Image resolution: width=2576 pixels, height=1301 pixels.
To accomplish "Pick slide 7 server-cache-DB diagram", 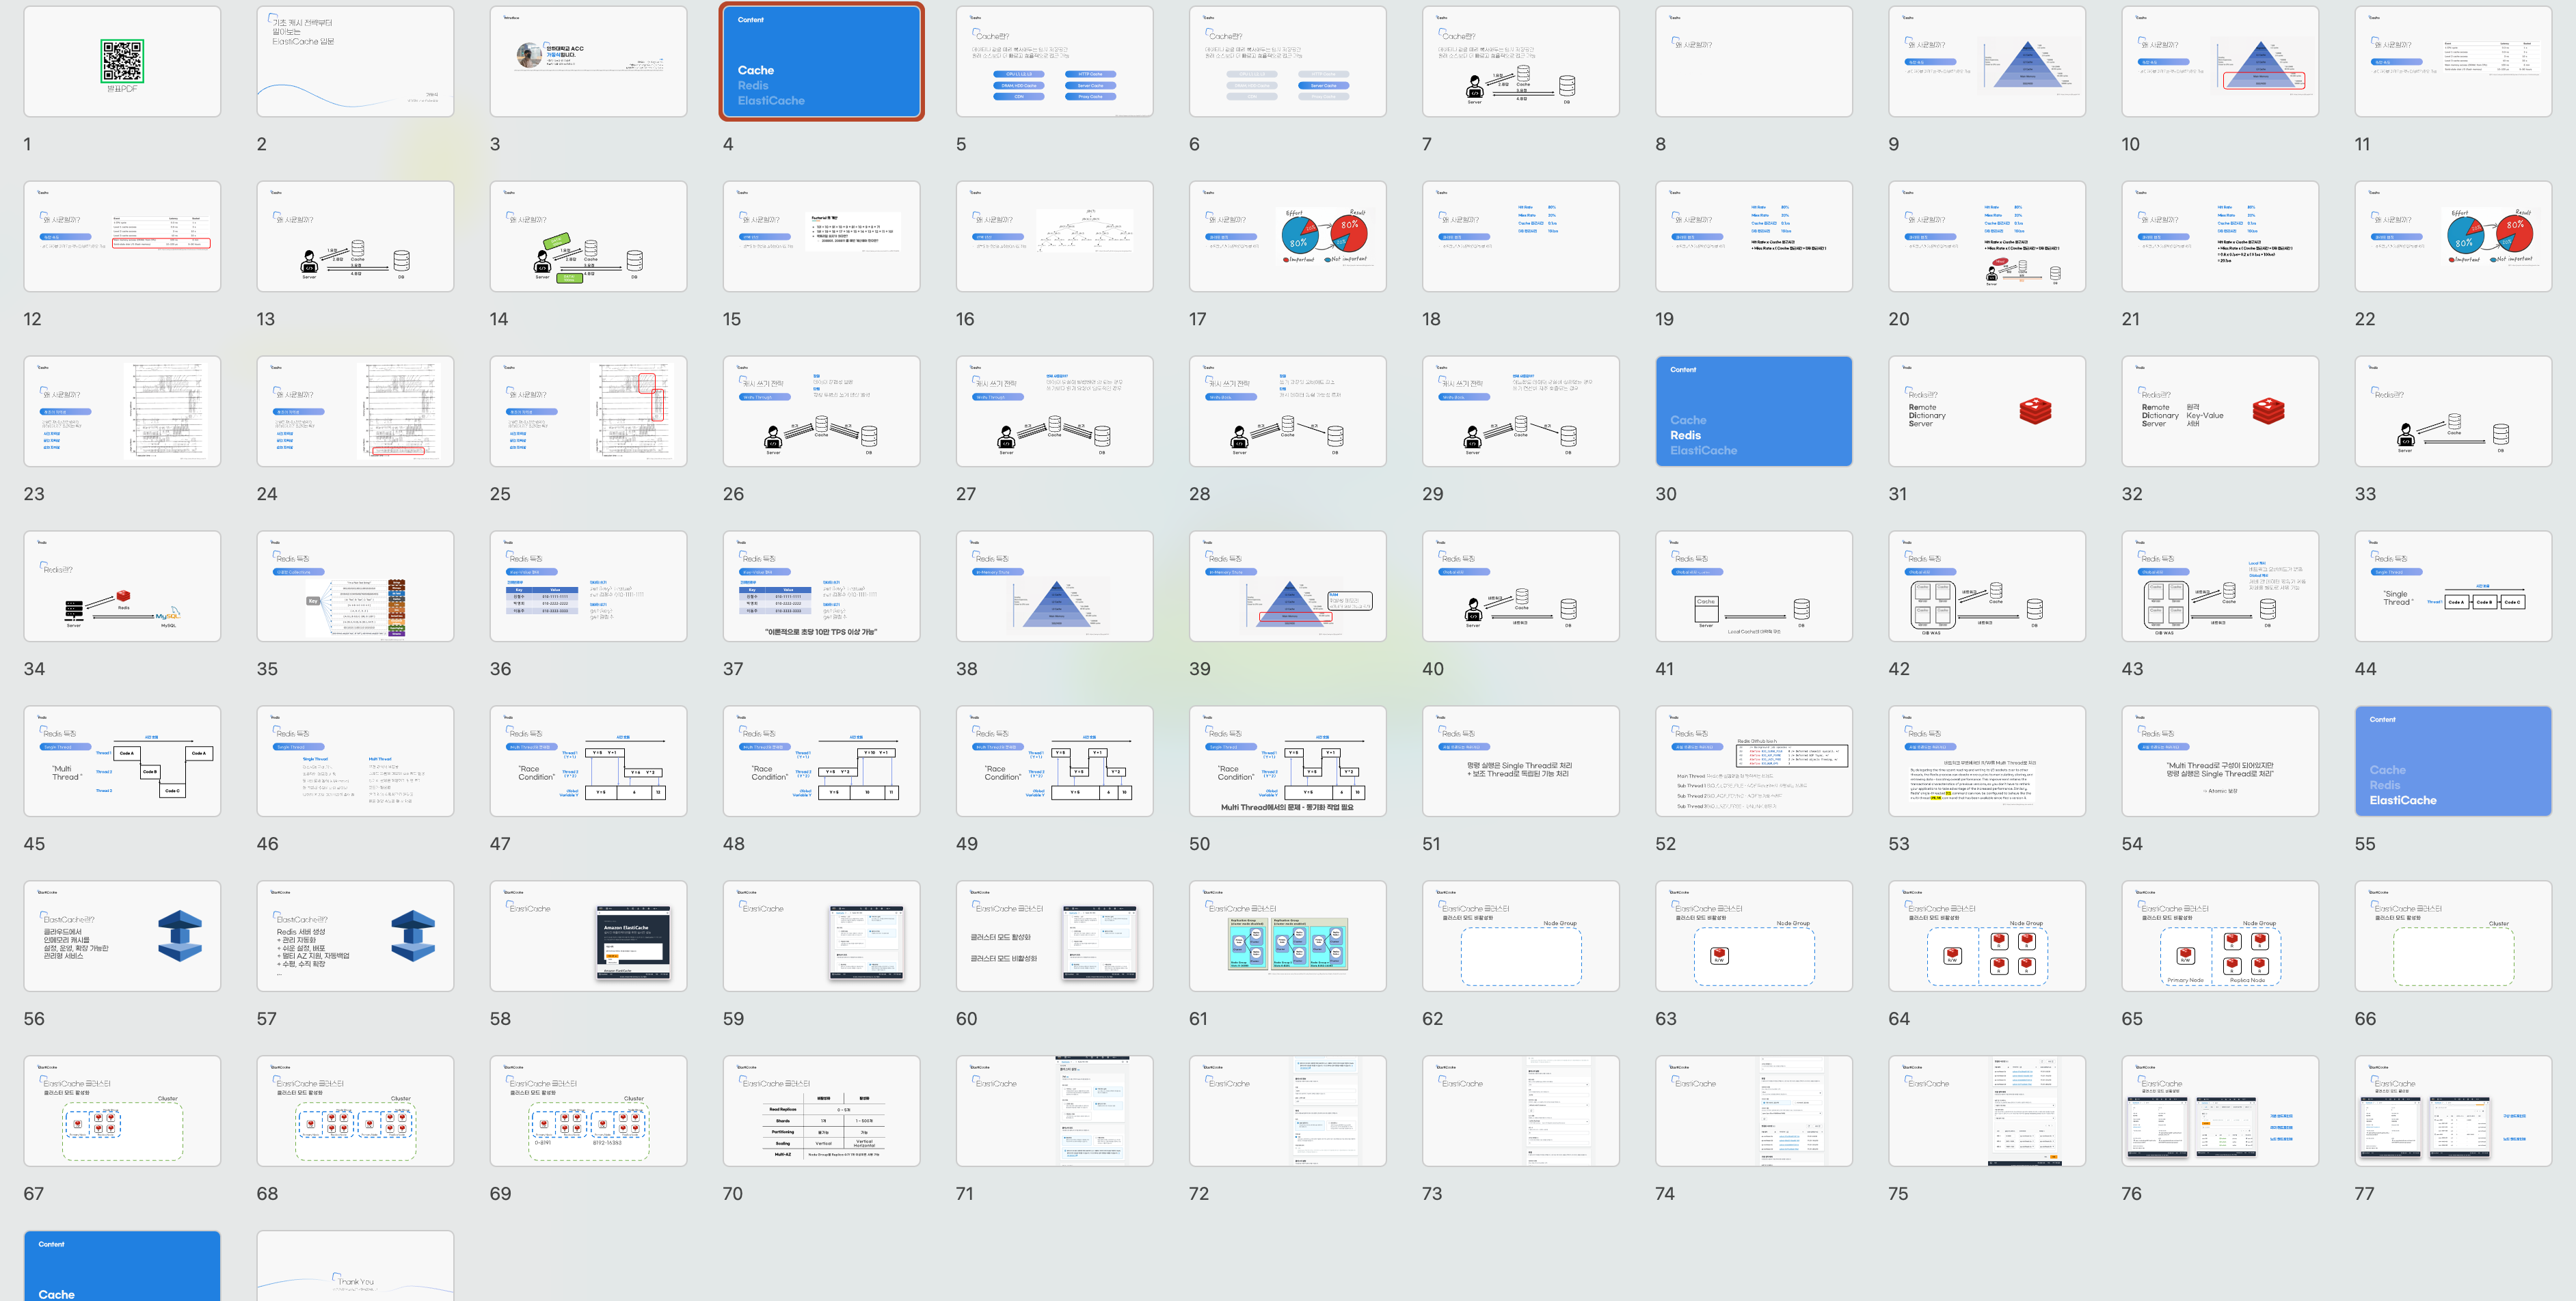I will (x=1520, y=61).
